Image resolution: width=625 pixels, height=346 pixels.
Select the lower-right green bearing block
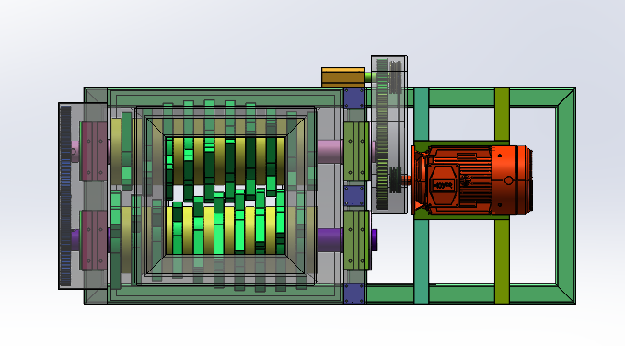pyautogui.click(x=356, y=239)
